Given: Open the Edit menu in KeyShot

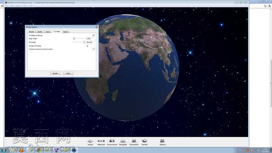Looking at the screenshot, I should (x=12, y=6).
